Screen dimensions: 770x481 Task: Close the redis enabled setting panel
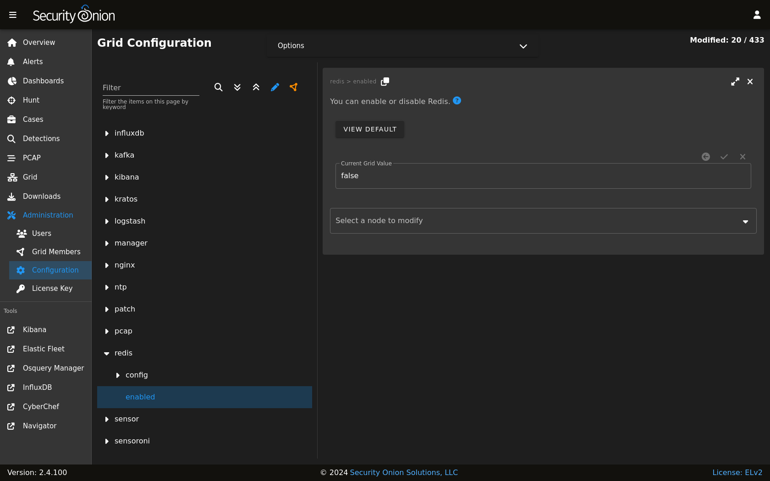coord(750,82)
